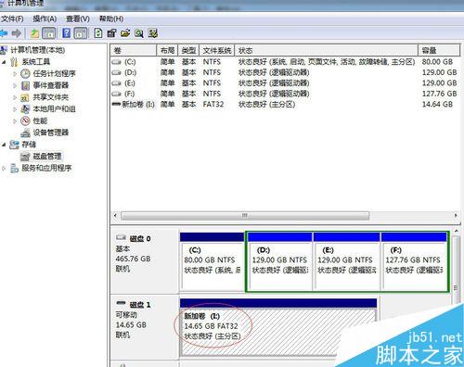Click the Up one level folder icon
Viewport: 464px width, 367px height.
pyautogui.click(x=34, y=33)
